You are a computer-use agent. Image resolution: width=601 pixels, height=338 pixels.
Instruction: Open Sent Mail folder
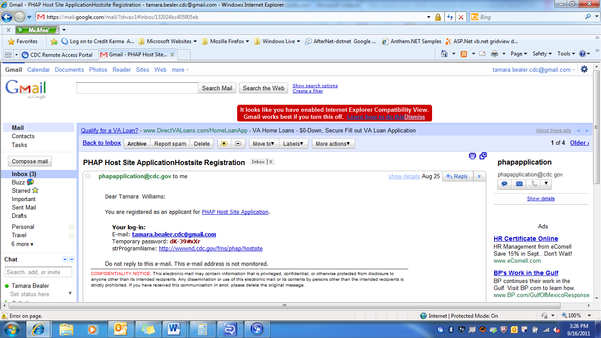(x=24, y=207)
